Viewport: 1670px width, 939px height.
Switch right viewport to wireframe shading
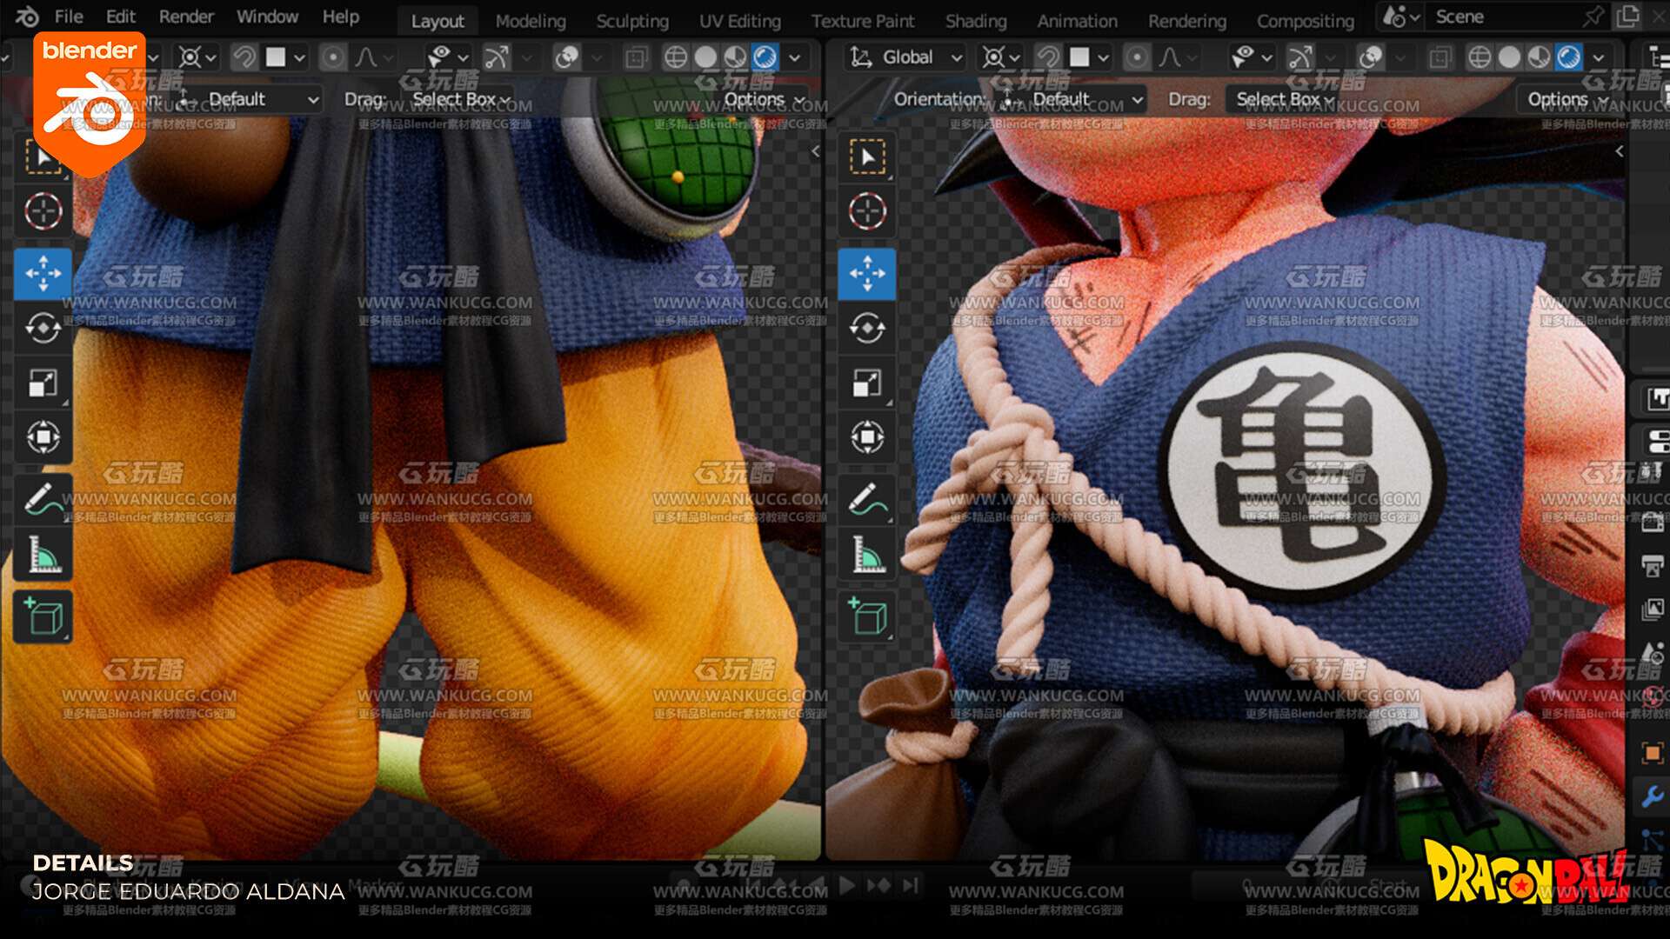[1480, 57]
